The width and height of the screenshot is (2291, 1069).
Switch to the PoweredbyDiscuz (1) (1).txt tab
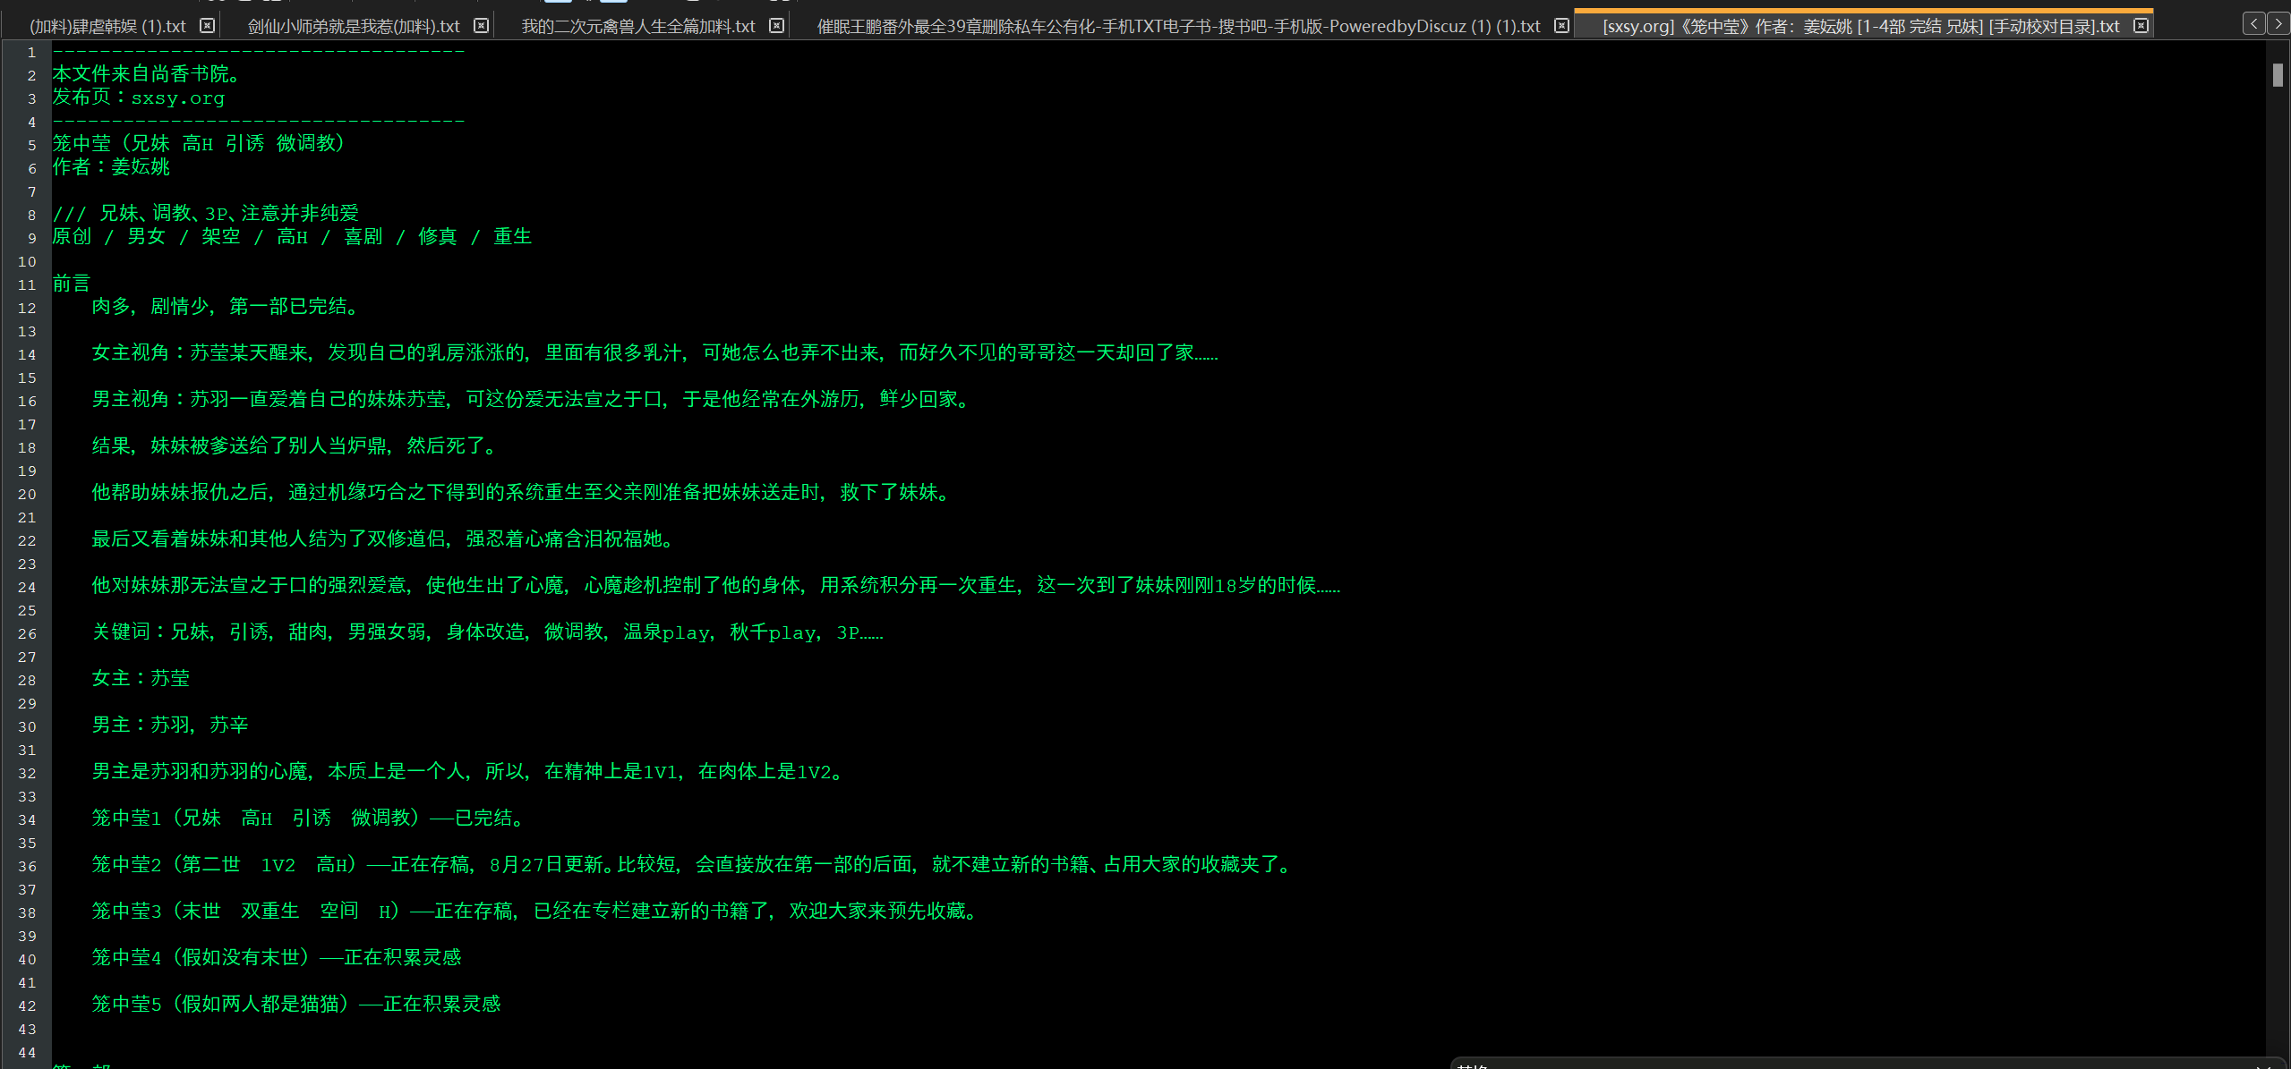1178,27
